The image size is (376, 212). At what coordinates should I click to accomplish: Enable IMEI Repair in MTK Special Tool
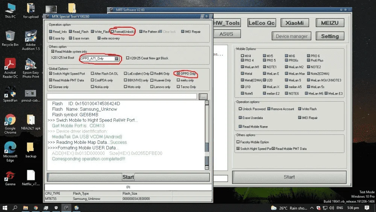[183, 32]
